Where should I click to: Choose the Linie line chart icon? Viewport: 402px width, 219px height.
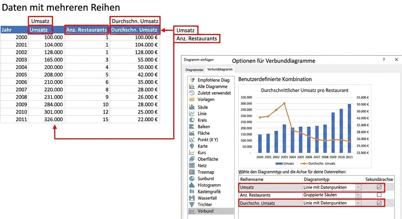192,113
